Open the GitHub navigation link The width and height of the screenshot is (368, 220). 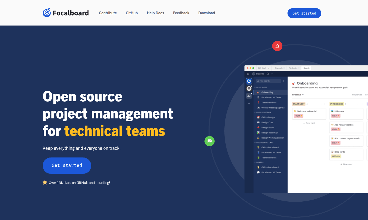[132, 13]
